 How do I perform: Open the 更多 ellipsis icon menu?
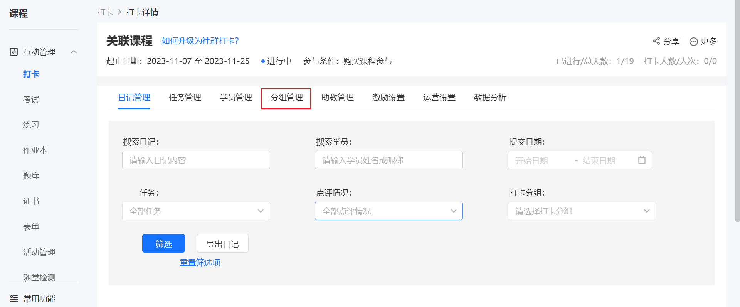click(x=693, y=41)
